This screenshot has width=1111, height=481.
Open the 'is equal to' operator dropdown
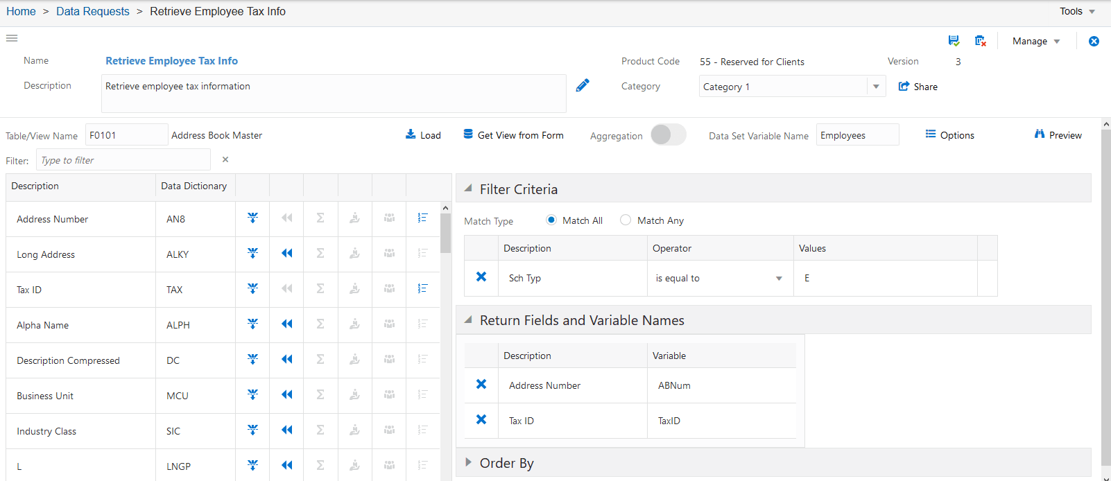[779, 279]
